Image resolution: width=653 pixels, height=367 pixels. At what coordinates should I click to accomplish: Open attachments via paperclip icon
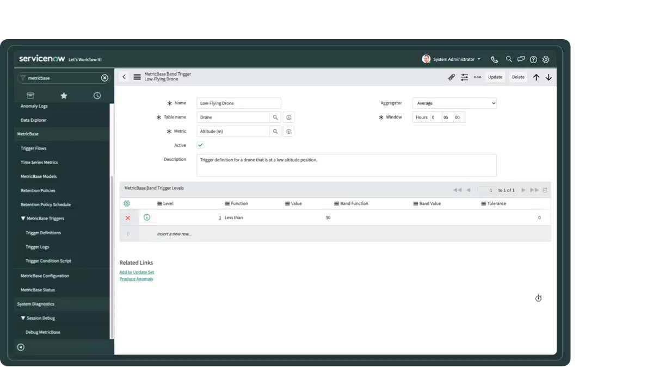pyautogui.click(x=451, y=77)
